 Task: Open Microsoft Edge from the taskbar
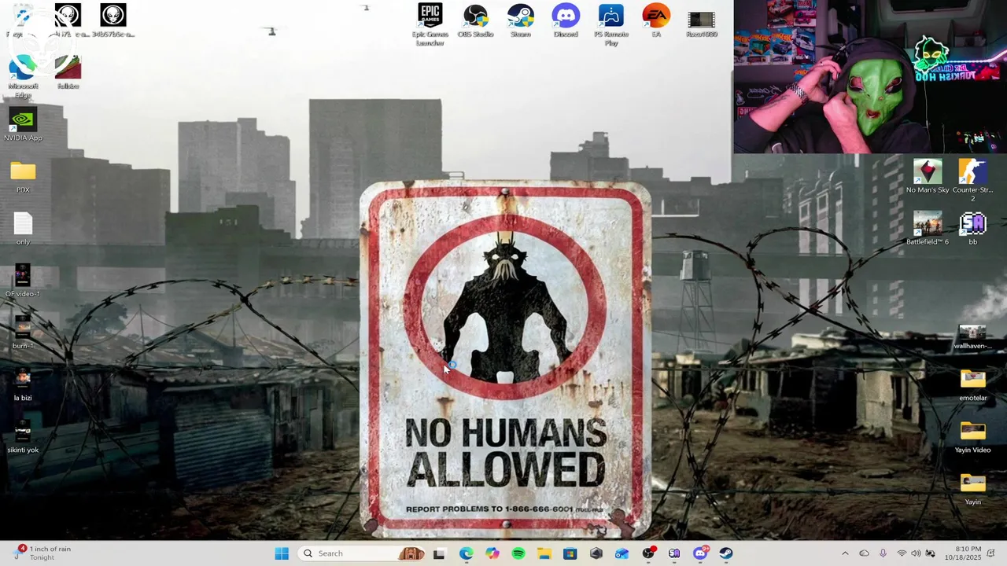(x=466, y=553)
